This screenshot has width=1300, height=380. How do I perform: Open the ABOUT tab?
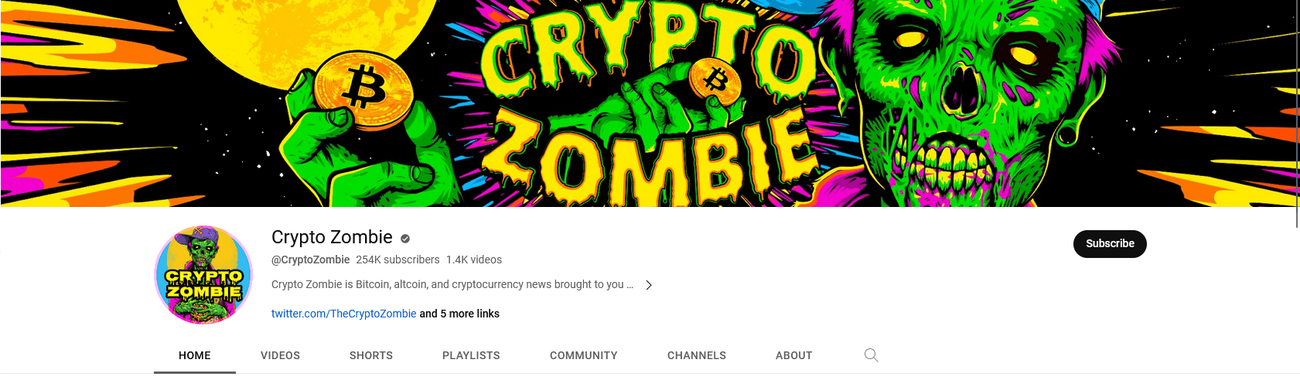tap(794, 355)
